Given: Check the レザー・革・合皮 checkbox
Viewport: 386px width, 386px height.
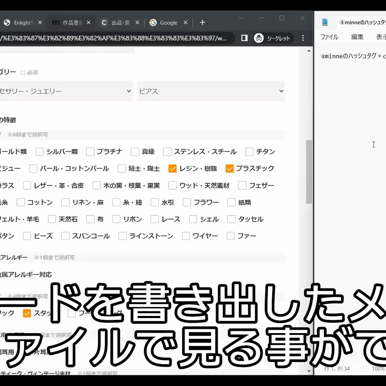Looking at the screenshot, I should pos(27,185).
